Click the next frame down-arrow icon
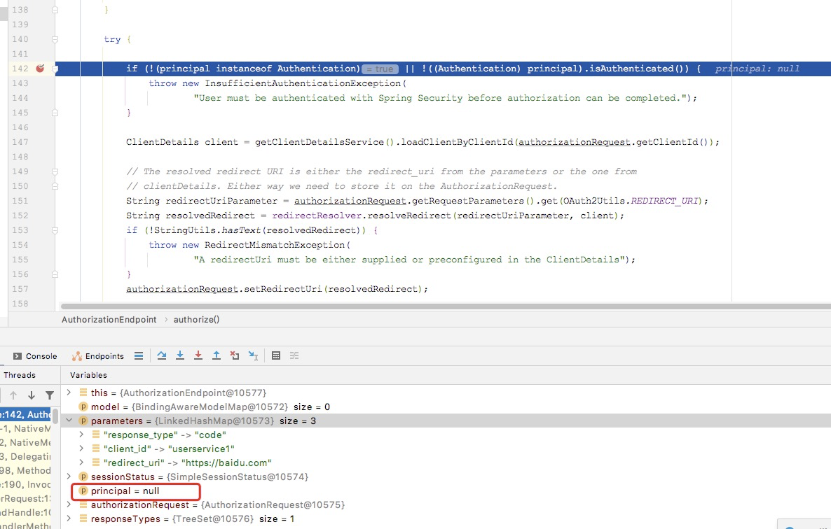Viewport: 831px width, 529px height. 31,396
